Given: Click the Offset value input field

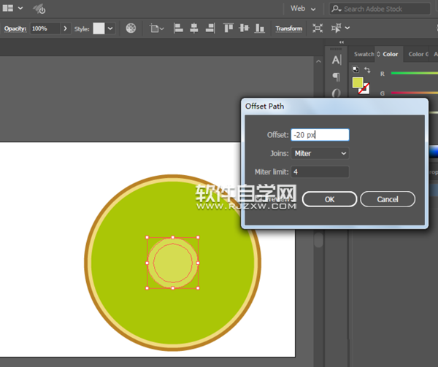Looking at the screenshot, I should point(320,135).
